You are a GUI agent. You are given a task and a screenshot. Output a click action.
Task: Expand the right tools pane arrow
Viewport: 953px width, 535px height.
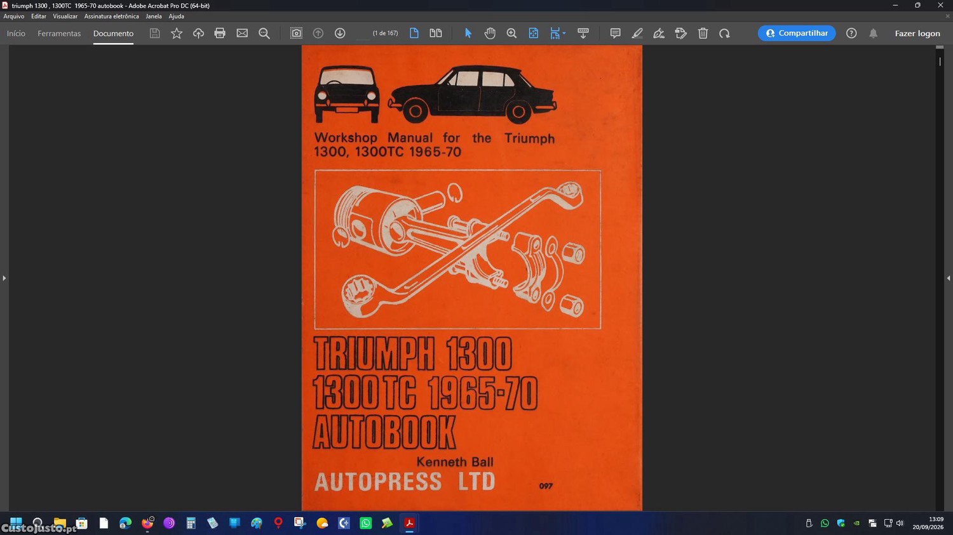click(x=949, y=278)
